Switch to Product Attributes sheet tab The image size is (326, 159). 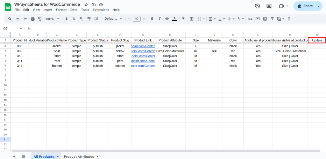tap(79, 156)
